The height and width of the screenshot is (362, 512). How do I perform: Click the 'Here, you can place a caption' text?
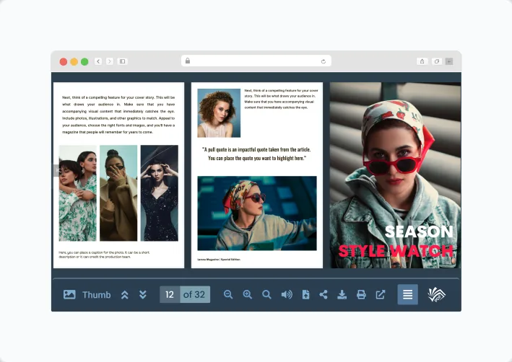pyautogui.click(x=104, y=255)
